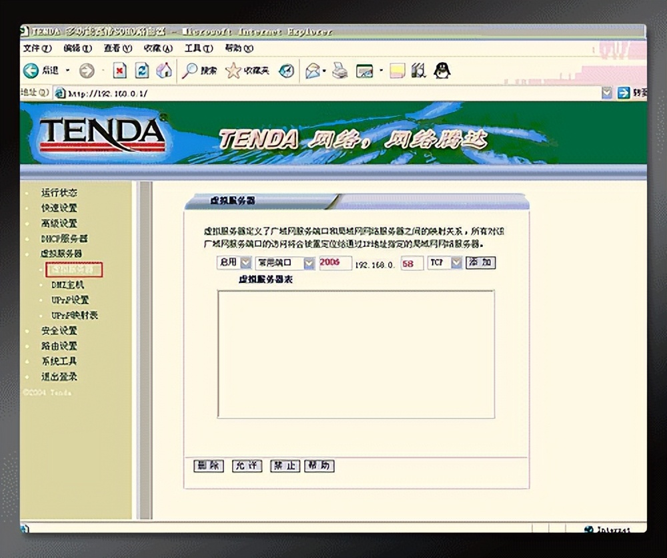Viewport: 667px width, 558px height.
Task: Open the 文件(F) menu
Action: pyautogui.click(x=37, y=49)
